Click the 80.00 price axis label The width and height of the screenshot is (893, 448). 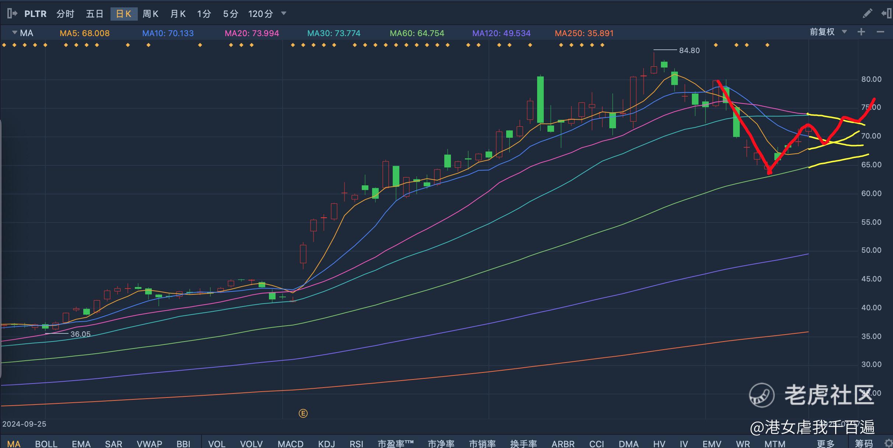tap(871, 79)
